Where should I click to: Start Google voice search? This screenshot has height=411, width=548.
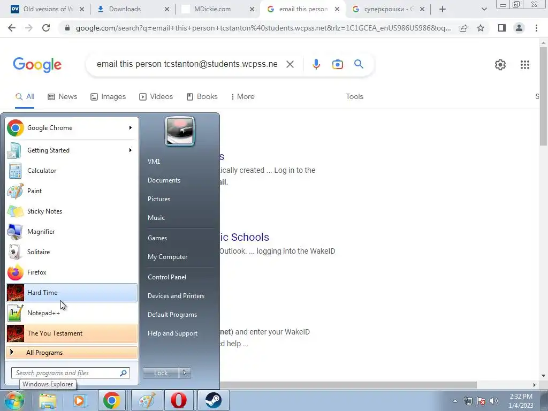[x=316, y=64]
